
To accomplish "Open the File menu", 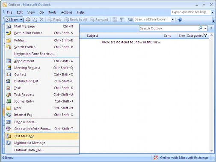I will coord(9,12).
